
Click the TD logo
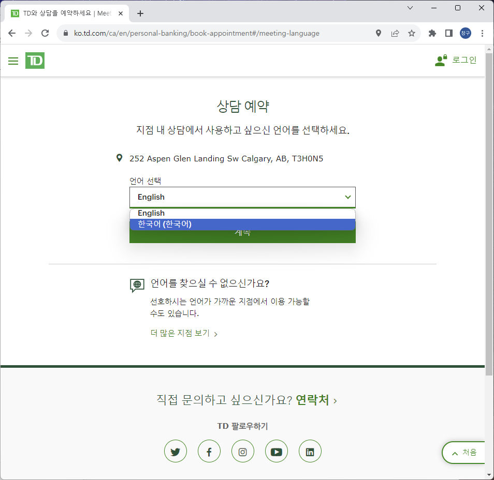[x=35, y=61]
